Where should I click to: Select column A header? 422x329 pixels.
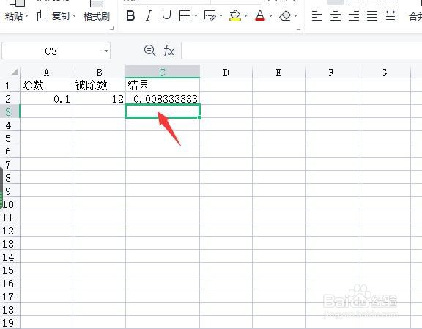[47, 73]
